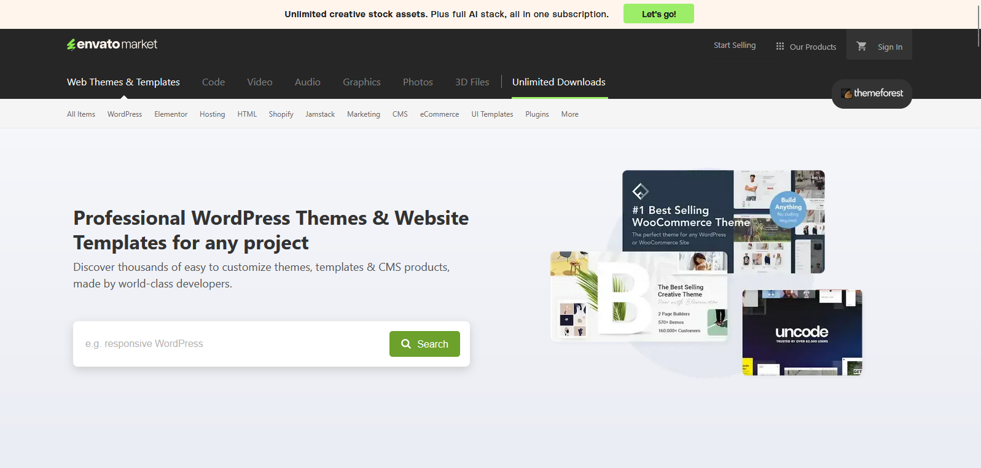Open the uncode theme thumbnail
The height and width of the screenshot is (468, 981).
click(x=802, y=332)
